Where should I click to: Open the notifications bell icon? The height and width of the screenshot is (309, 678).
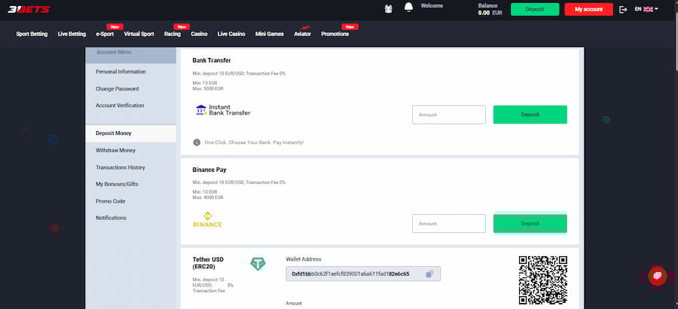pyautogui.click(x=408, y=8)
